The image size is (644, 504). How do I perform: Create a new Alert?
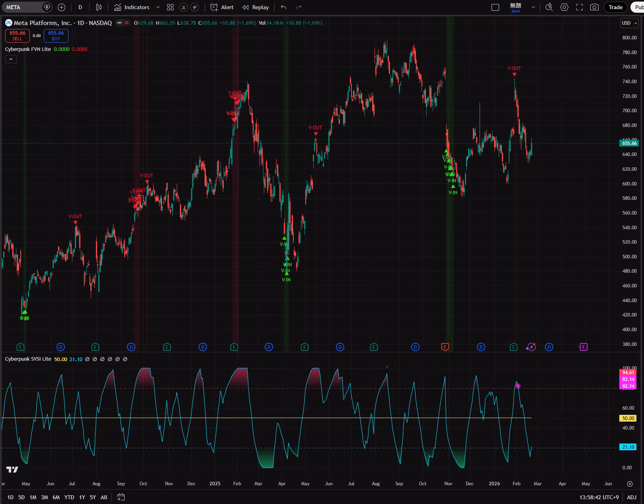tap(222, 7)
